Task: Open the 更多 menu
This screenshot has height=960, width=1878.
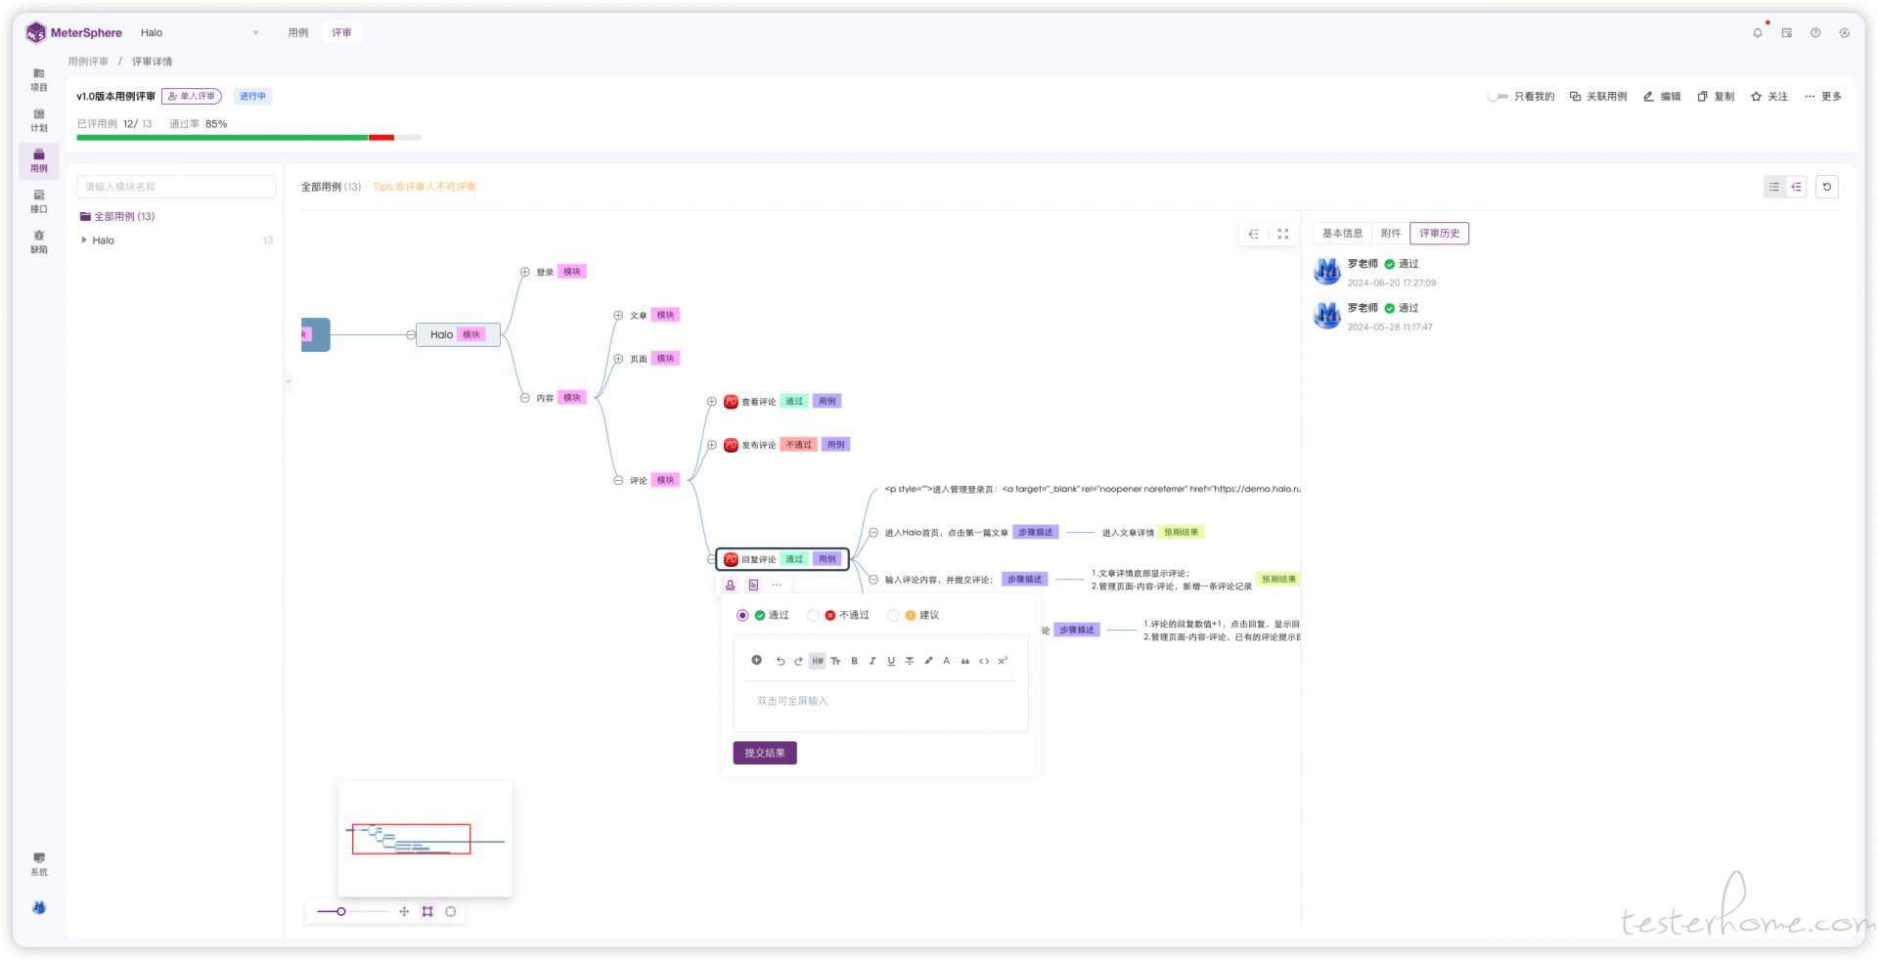Action: [1823, 97]
